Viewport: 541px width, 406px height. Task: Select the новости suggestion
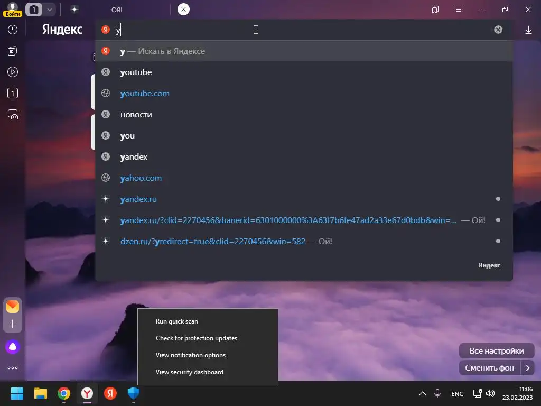304,115
